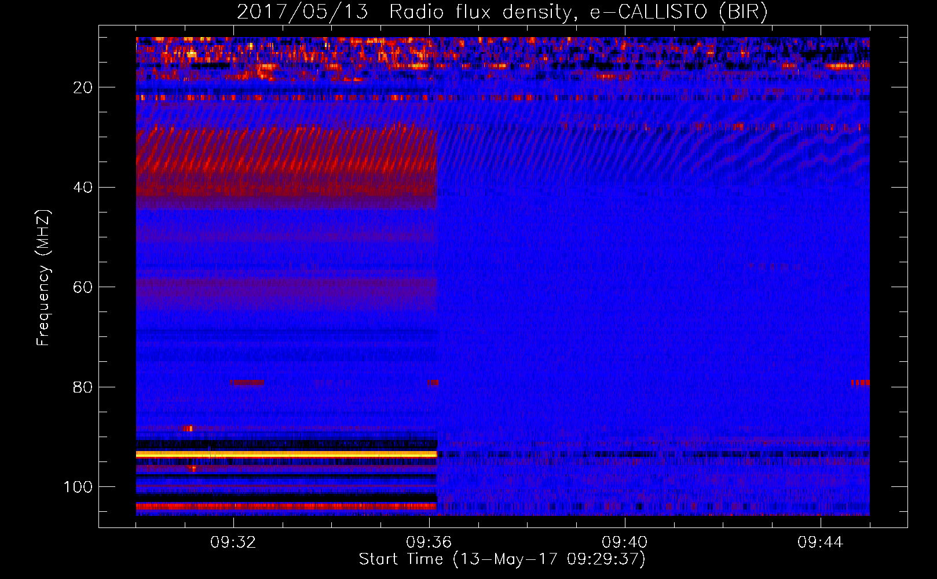Click the plot title '2017/05/13 Radio flux density'
937x579 pixels.
pos(502,12)
